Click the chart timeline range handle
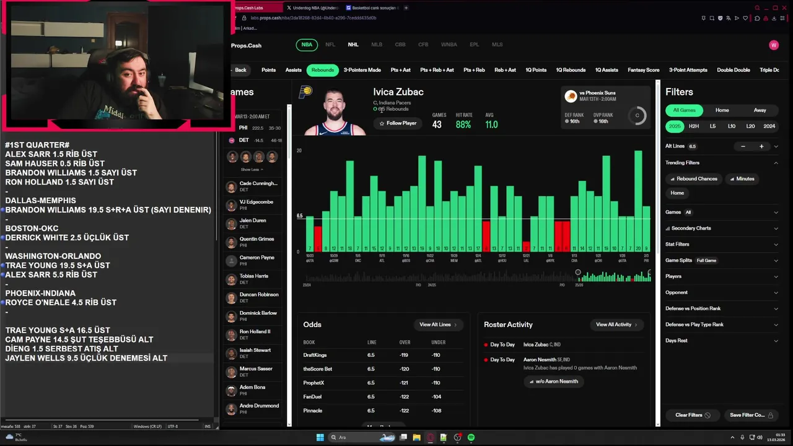 point(578,273)
